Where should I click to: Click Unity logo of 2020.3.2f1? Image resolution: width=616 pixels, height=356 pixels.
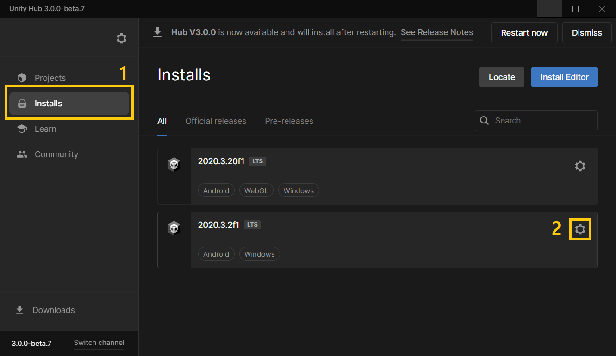[x=174, y=228]
